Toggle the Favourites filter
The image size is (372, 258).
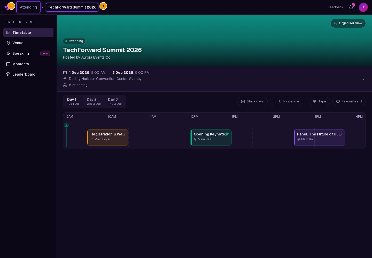(349, 101)
